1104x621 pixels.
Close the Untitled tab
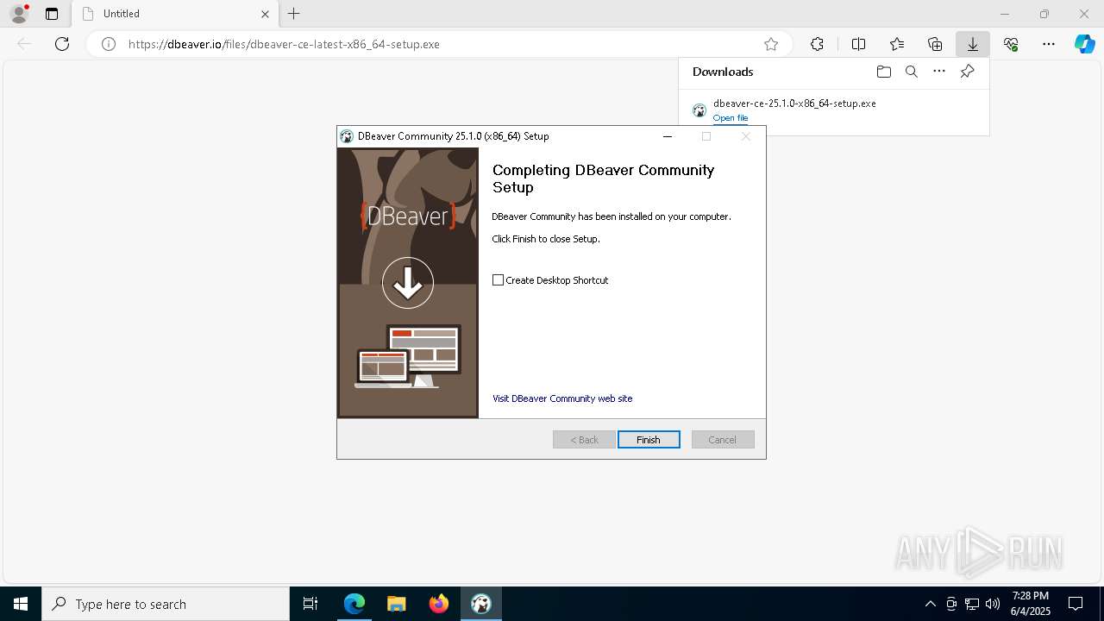pos(265,14)
